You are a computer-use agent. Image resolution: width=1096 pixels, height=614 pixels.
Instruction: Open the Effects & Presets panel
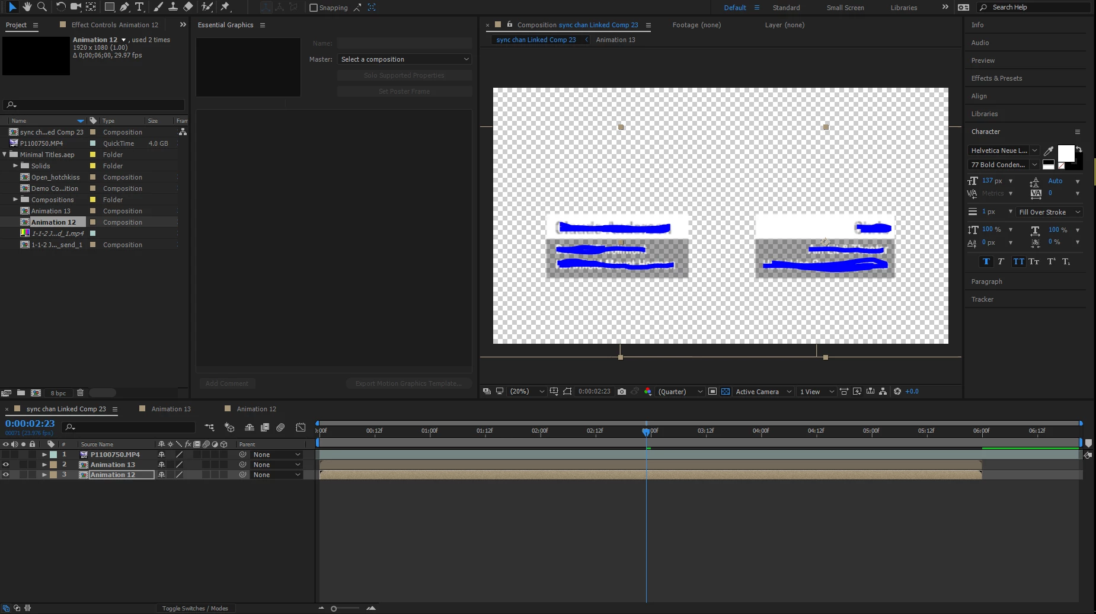(x=996, y=78)
